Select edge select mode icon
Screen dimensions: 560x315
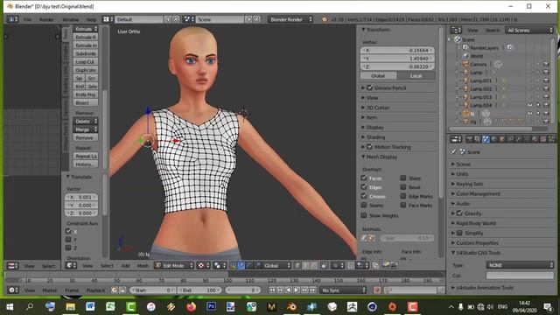tap(305, 265)
